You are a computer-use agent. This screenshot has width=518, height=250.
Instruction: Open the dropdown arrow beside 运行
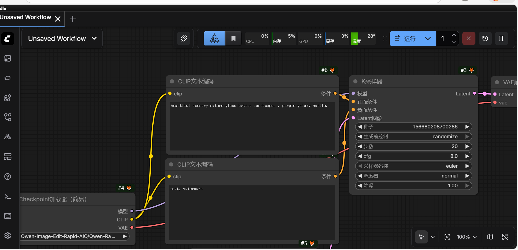(428, 38)
